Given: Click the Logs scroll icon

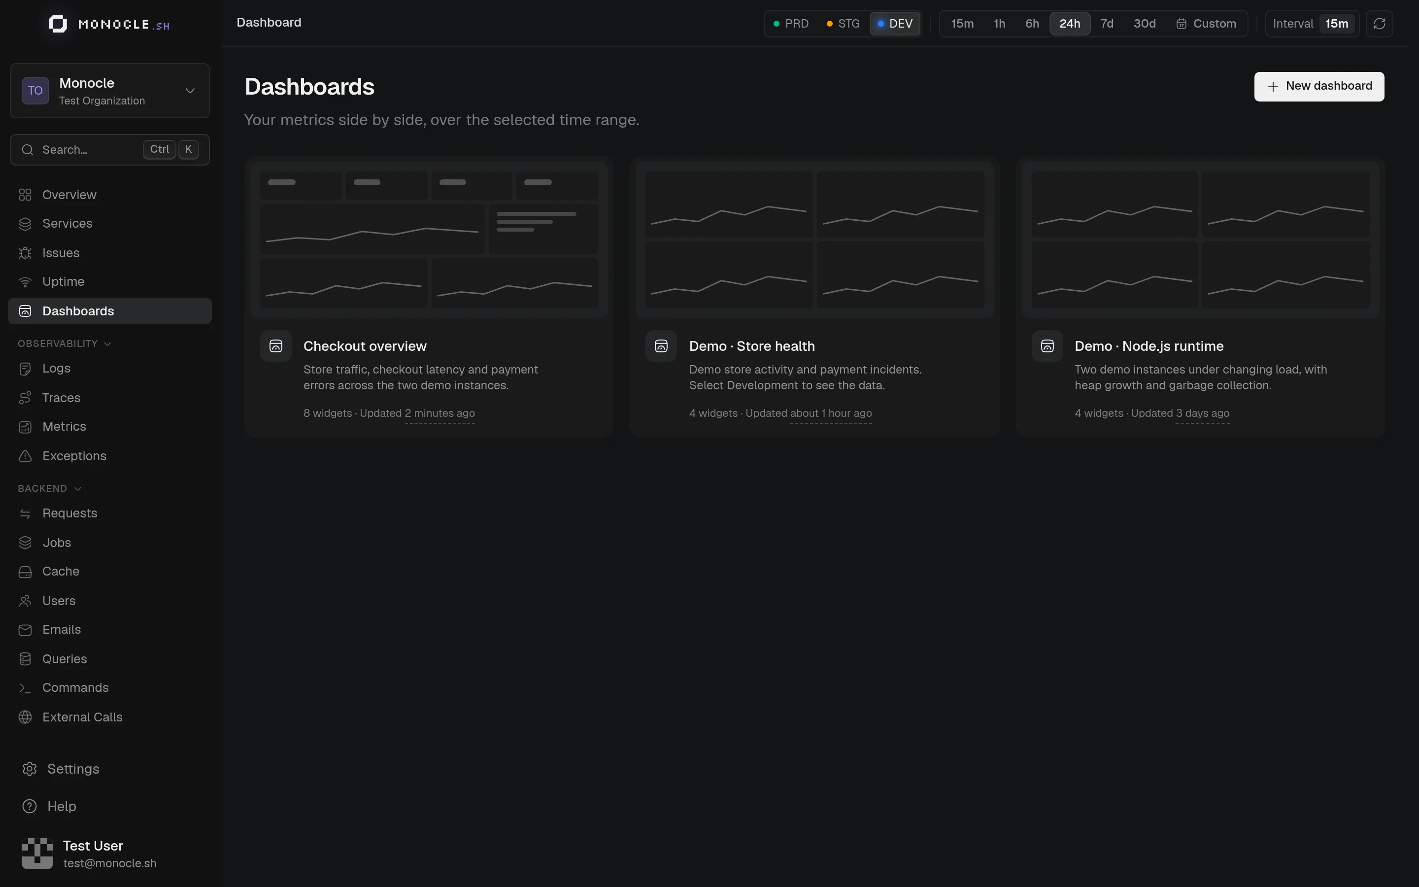Looking at the screenshot, I should click(x=25, y=369).
